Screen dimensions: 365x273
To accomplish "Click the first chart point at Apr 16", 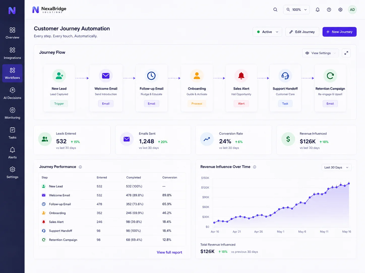I will [x=214, y=223].
